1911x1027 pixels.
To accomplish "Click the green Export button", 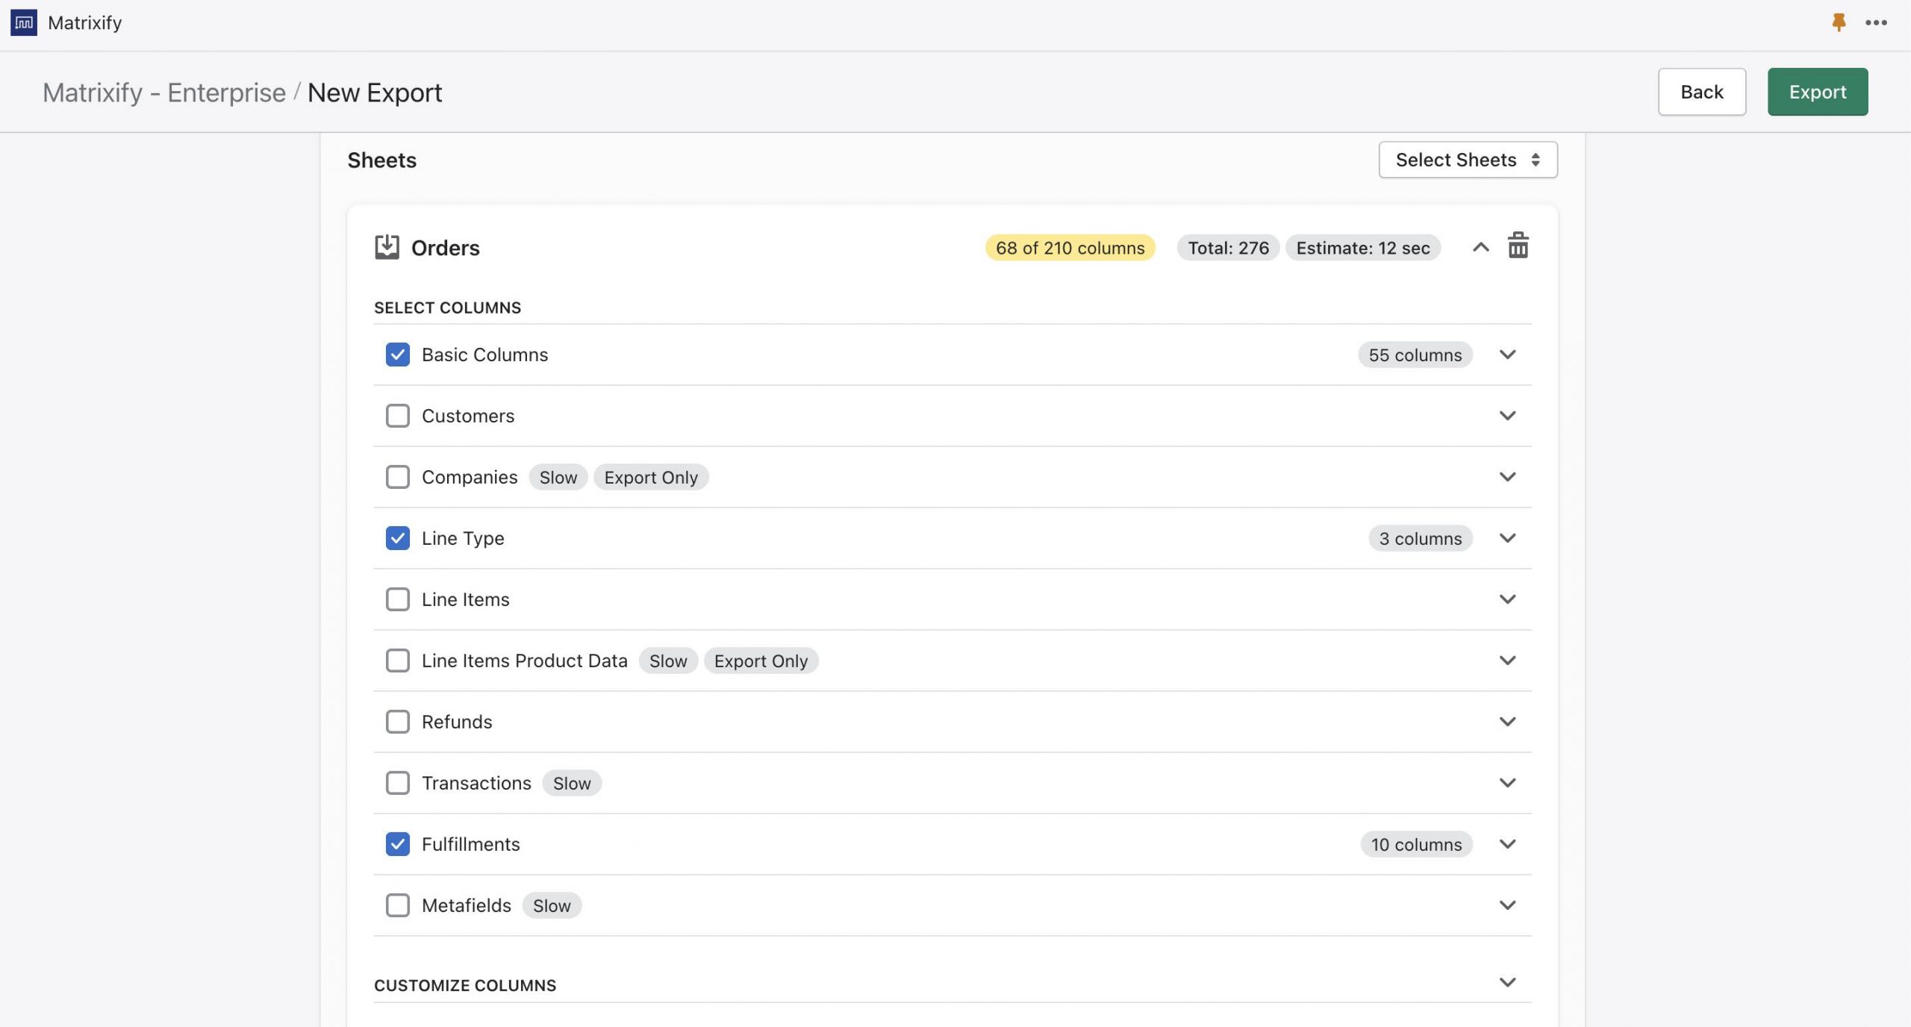I will coord(1817,92).
